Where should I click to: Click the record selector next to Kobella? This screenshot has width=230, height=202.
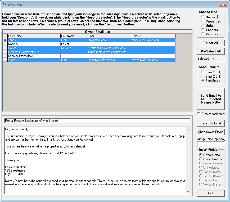[x=4, y=44]
